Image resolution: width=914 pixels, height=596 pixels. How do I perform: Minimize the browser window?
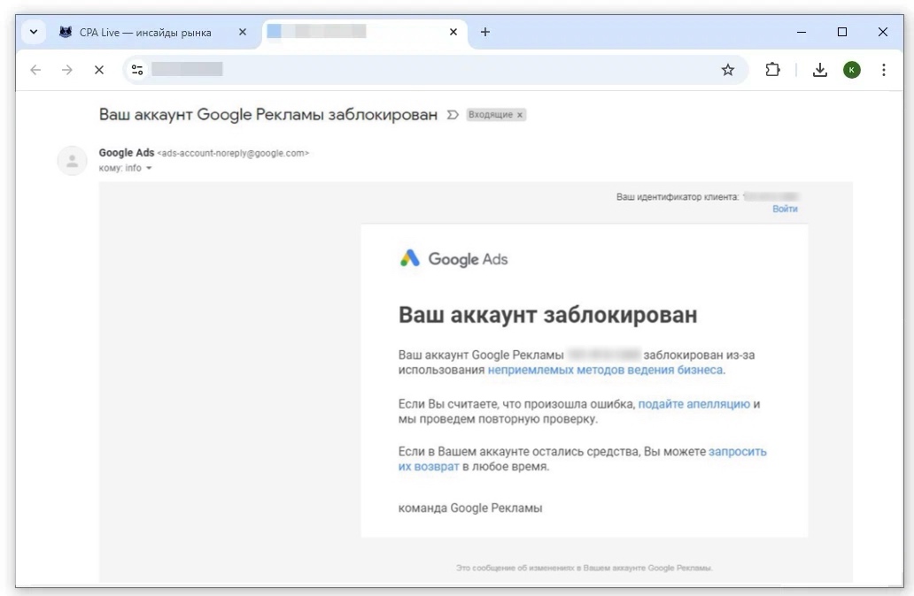tap(802, 32)
